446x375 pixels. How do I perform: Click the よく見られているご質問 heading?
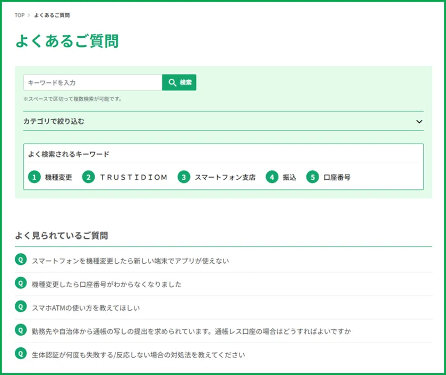[x=62, y=236]
